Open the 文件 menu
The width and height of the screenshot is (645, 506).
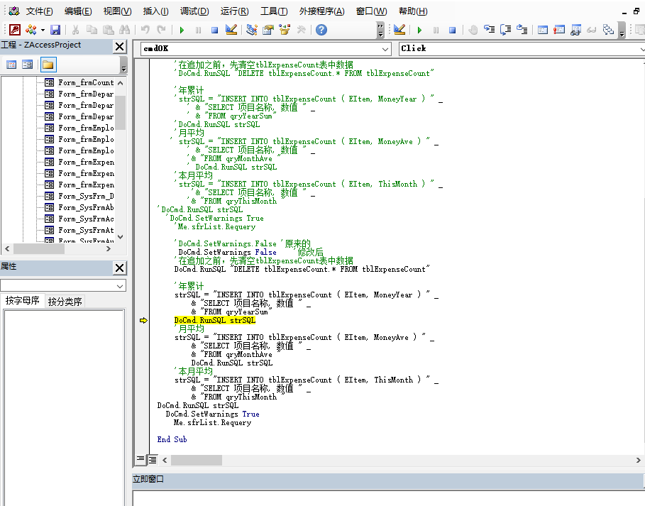coord(40,11)
